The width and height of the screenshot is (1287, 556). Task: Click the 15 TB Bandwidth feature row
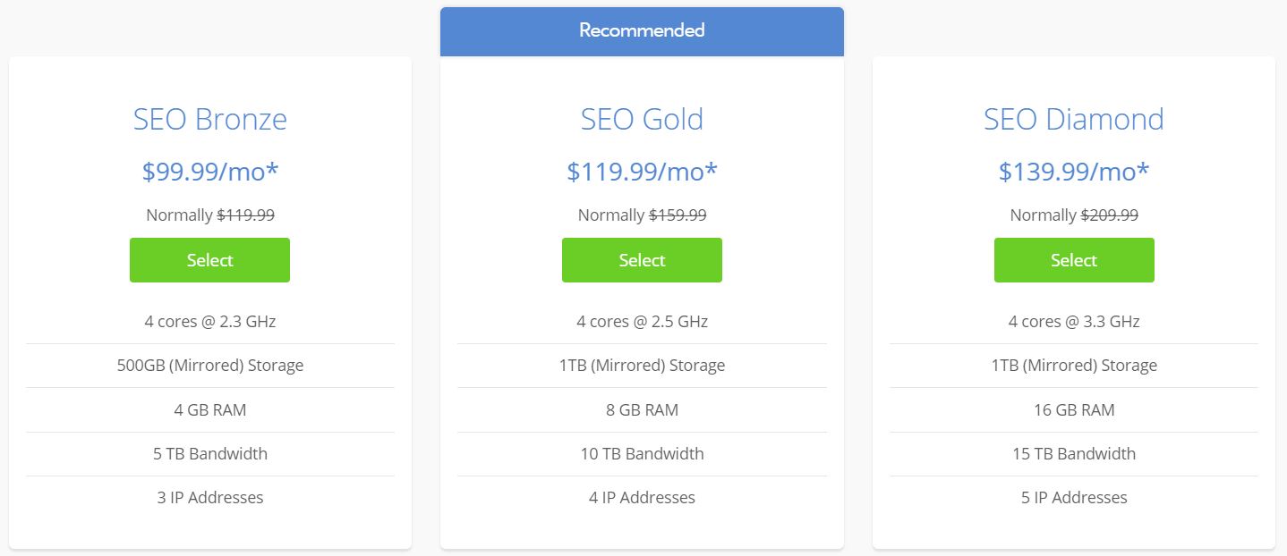click(x=1074, y=454)
